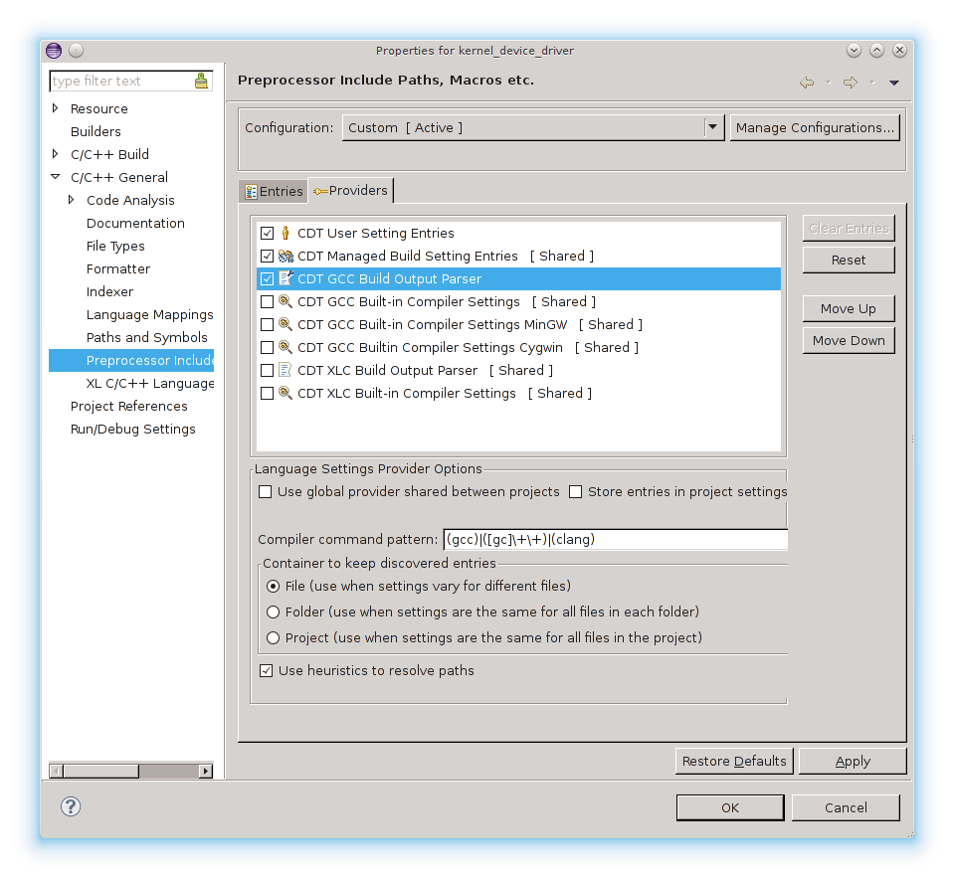Open the back history dropdown arrow

click(x=828, y=83)
